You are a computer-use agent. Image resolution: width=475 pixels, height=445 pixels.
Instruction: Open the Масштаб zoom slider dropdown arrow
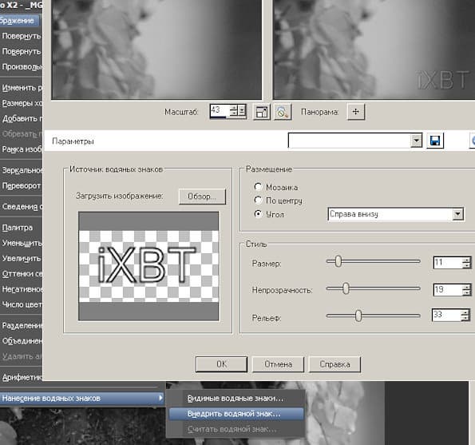click(242, 111)
